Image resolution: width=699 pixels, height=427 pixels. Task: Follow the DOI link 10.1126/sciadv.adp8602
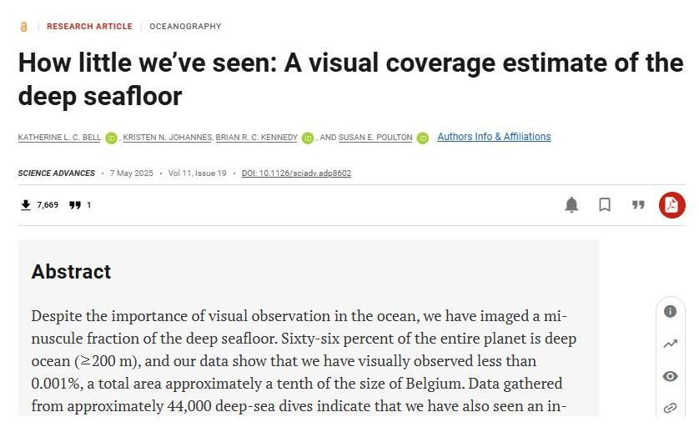296,173
